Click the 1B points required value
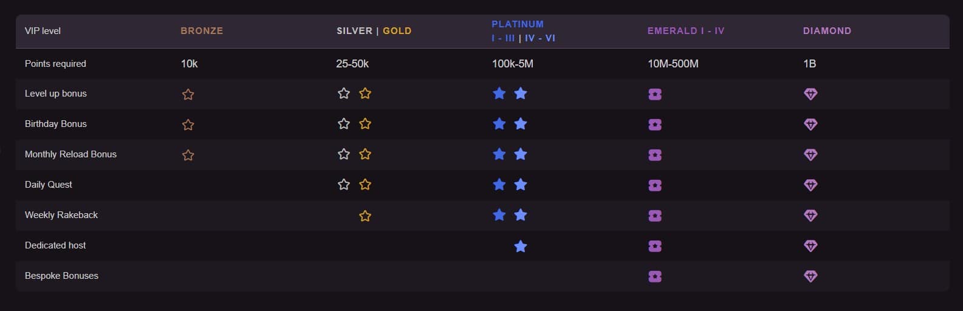The width and height of the screenshot is (963, 311). tap(809, 64)
